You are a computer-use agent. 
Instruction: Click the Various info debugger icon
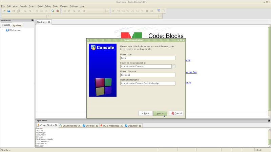tap(163, 11)
